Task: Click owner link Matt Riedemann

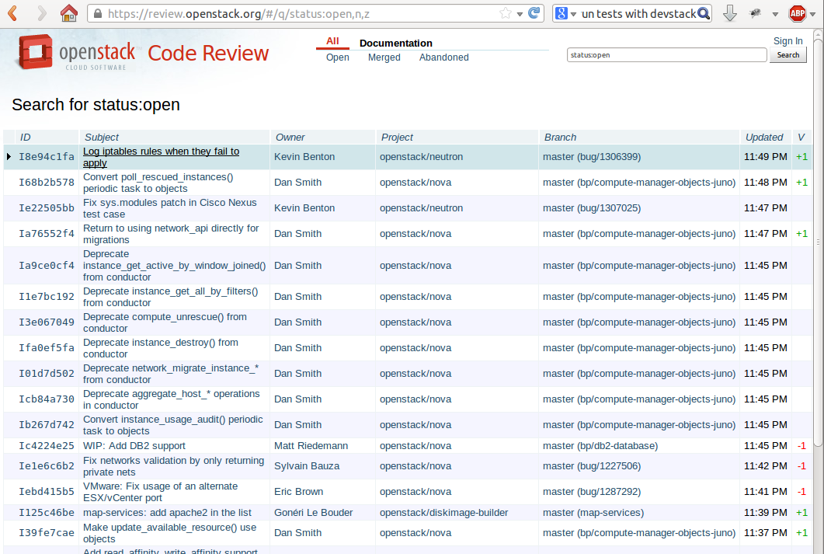Action: coord(311,446)
